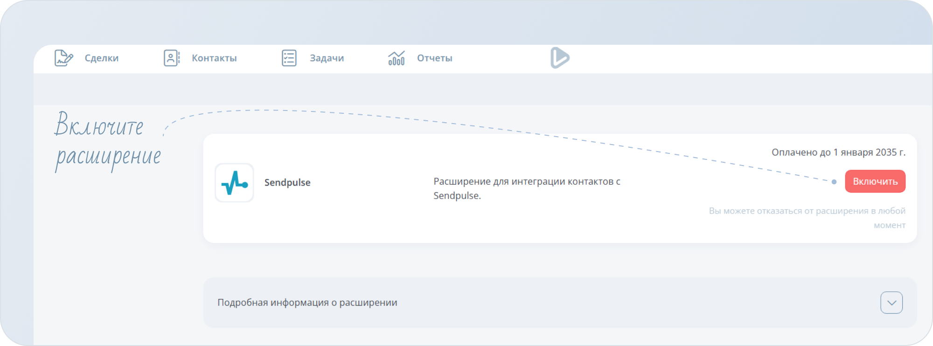933x346 pixels.
Task: Click the Сделки document-with-pen icon
Action: pyautogui.click(x=63, y=58)
